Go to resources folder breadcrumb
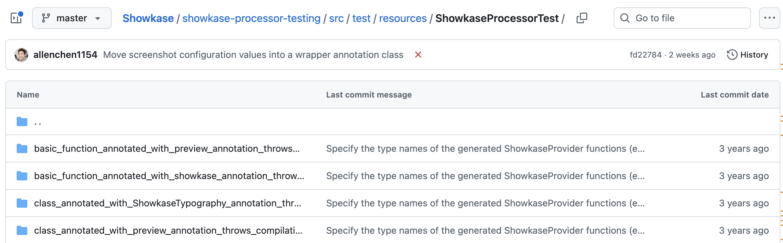Viewport: 783px width, 243px height. [x=403, y=18]
